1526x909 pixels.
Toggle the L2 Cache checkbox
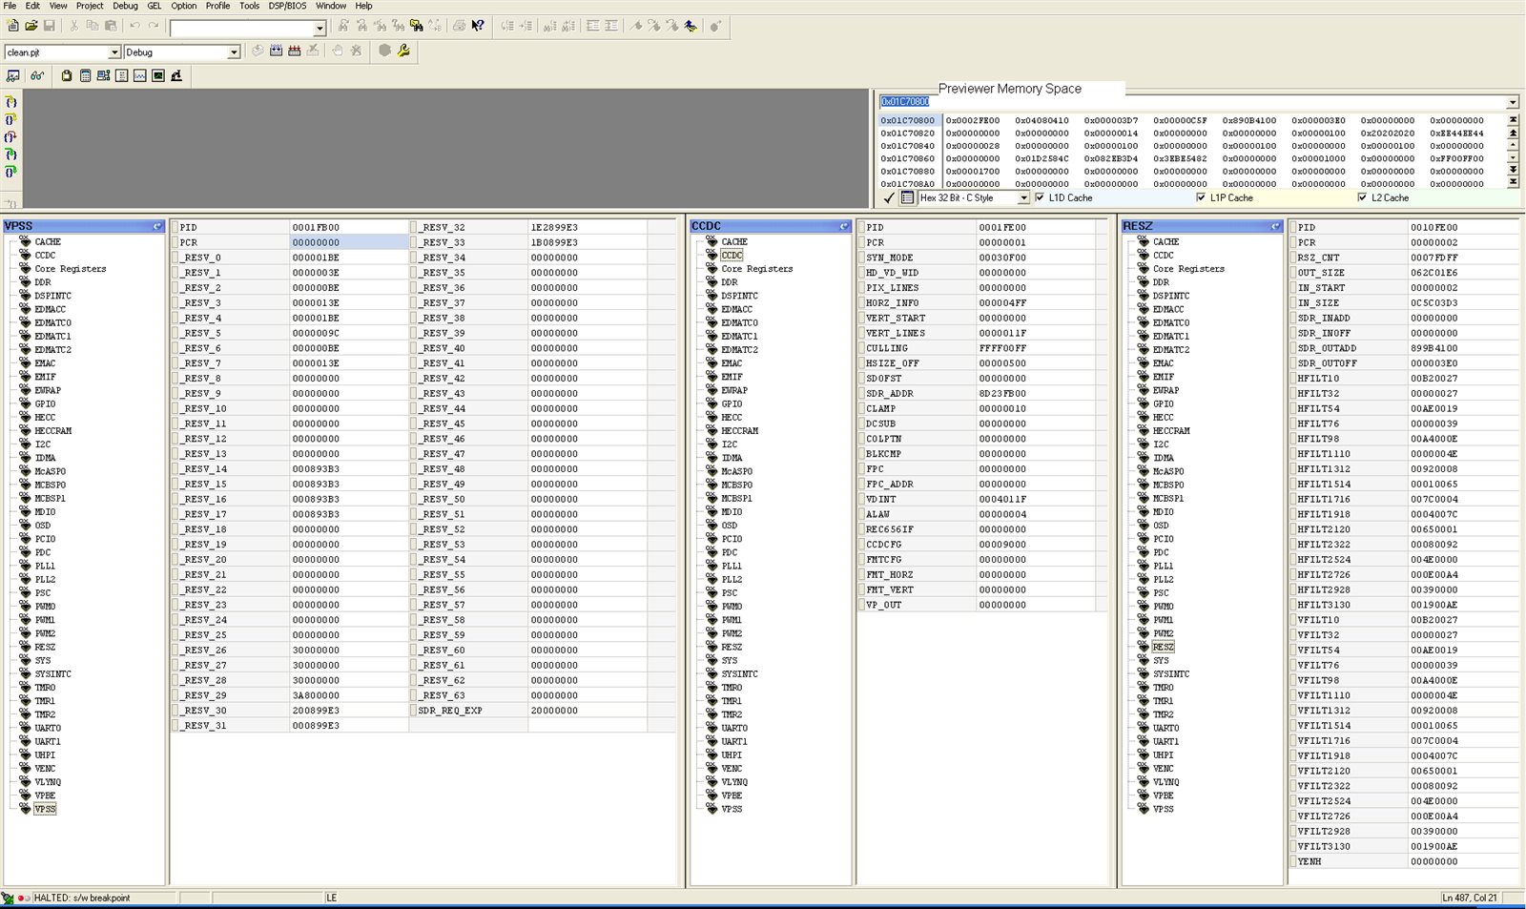click(x=1362, y=197)
